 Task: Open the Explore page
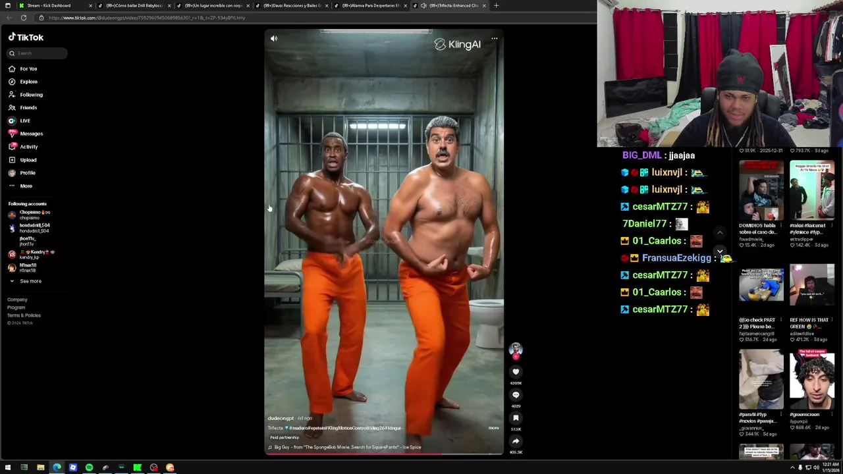(23, 82)
